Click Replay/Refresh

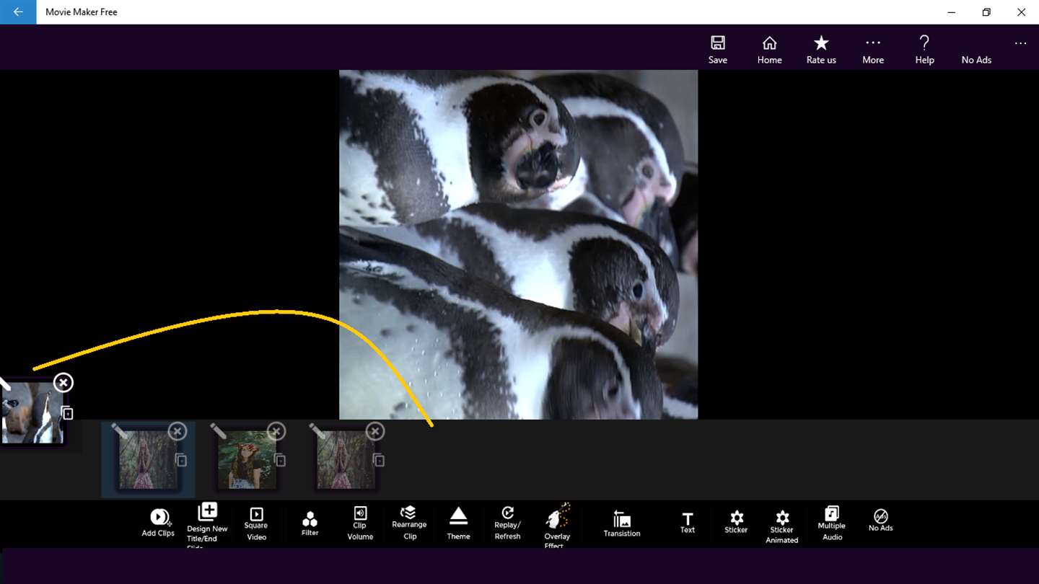(x=507, y=523)
